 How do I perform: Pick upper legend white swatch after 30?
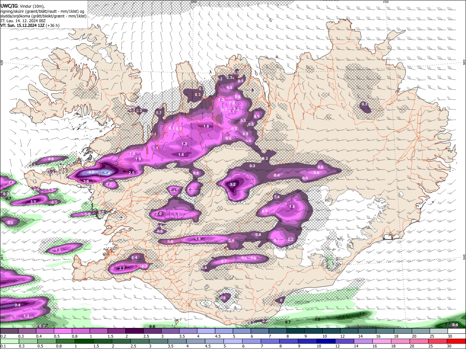(457, 331)
